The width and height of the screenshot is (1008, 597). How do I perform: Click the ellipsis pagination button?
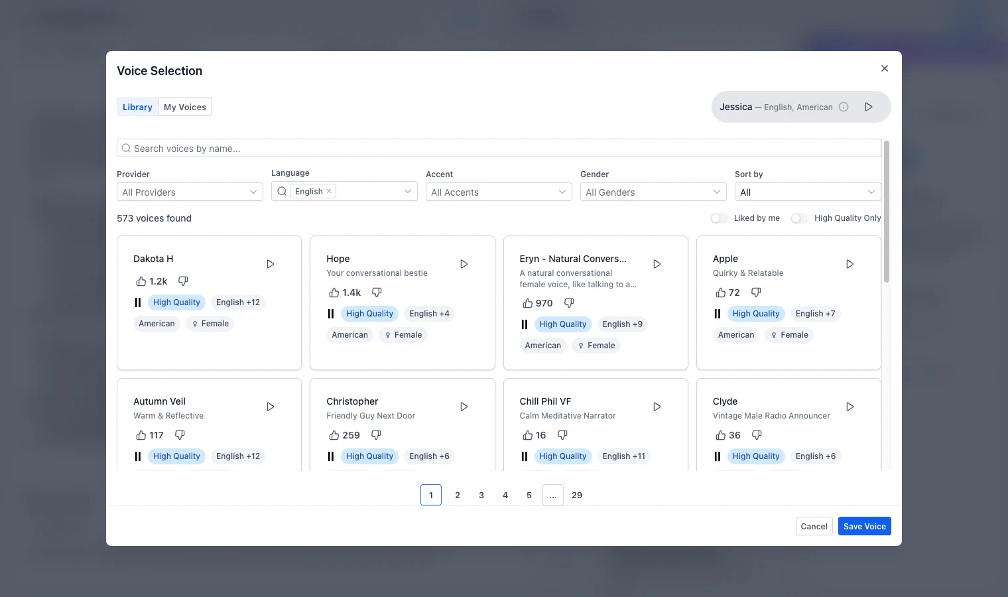coord(553,495)
